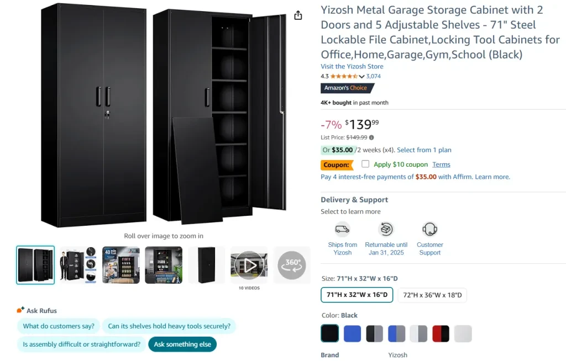Ask Rufus: What do customers say?
This screenshot has height=361, width=566.
pyautogui.click(x=59, y=326)
